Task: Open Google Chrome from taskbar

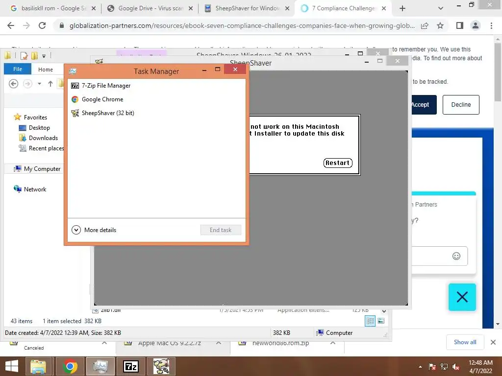Action: click(70, 366)
